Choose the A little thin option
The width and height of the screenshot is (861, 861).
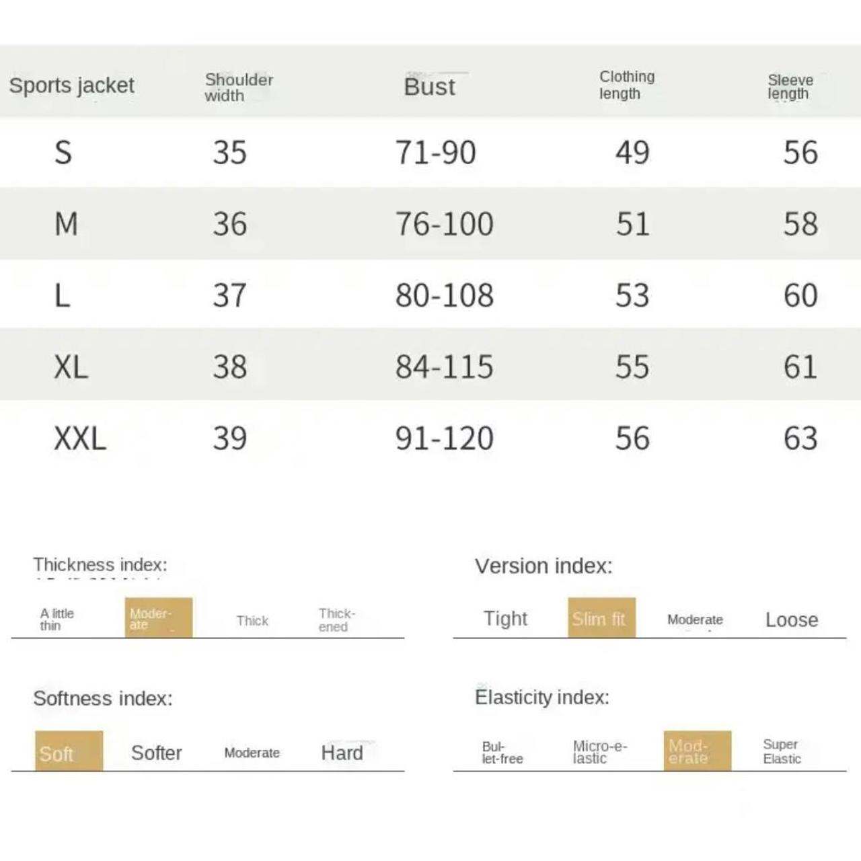(57, 619)
